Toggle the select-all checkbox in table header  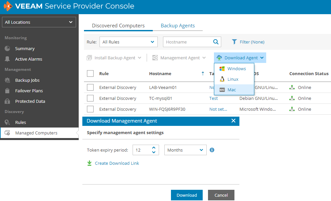pos(90,73)
